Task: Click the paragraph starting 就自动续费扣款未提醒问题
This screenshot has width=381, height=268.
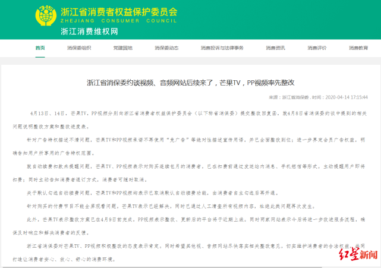Action: 189,173
